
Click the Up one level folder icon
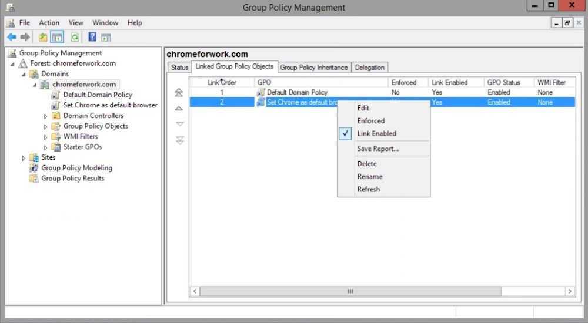(x=43, y=37)
